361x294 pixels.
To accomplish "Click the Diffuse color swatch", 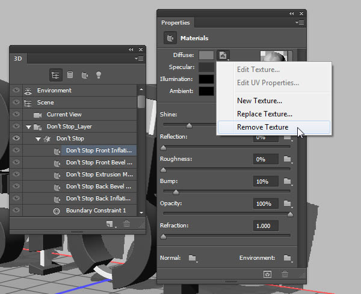I will [206, 55].
